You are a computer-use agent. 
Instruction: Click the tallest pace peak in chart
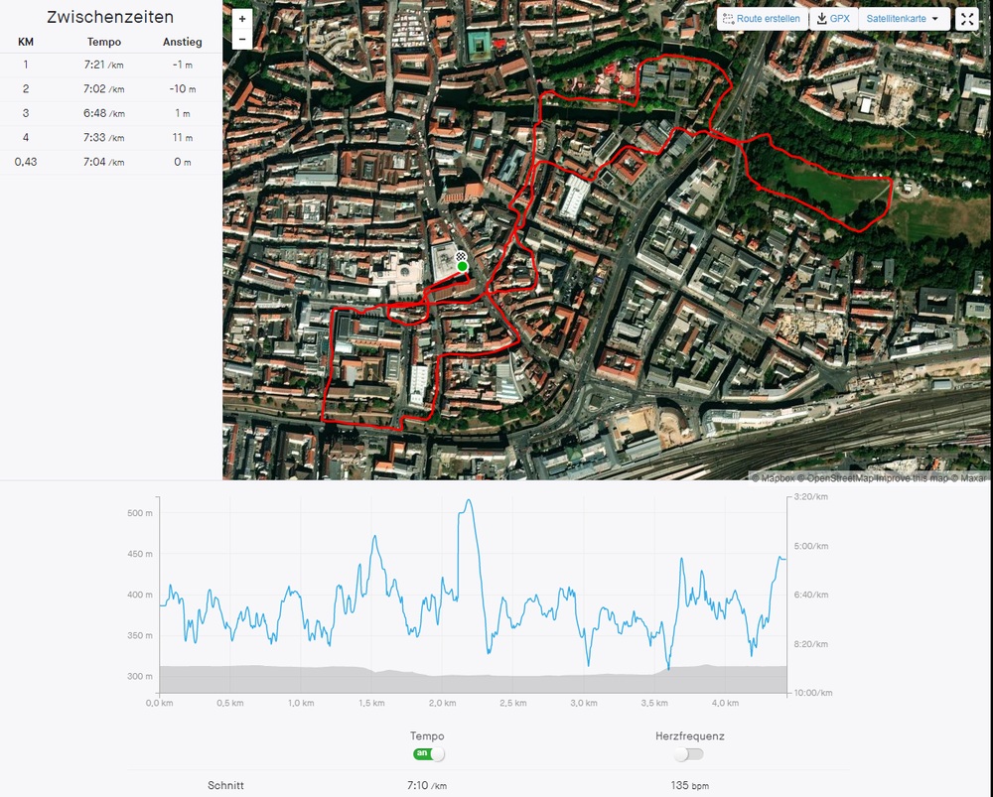click(x=468, y=502)
